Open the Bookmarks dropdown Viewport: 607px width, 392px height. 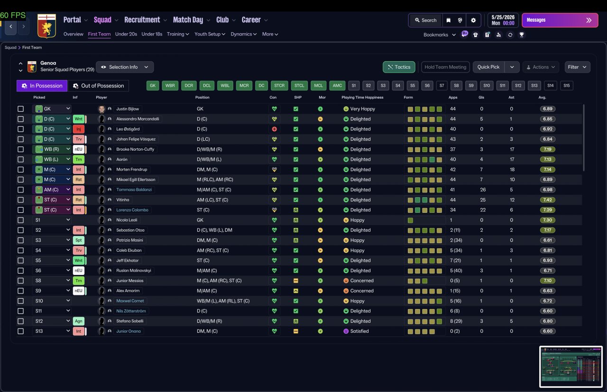tap(440, 35)
